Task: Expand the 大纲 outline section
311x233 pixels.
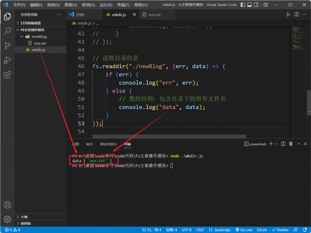Action: point(40,217)
